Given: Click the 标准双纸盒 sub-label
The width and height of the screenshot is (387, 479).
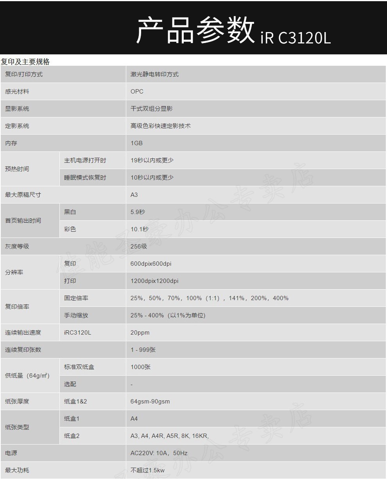Looking at the screenshot, I should point(79,367).
